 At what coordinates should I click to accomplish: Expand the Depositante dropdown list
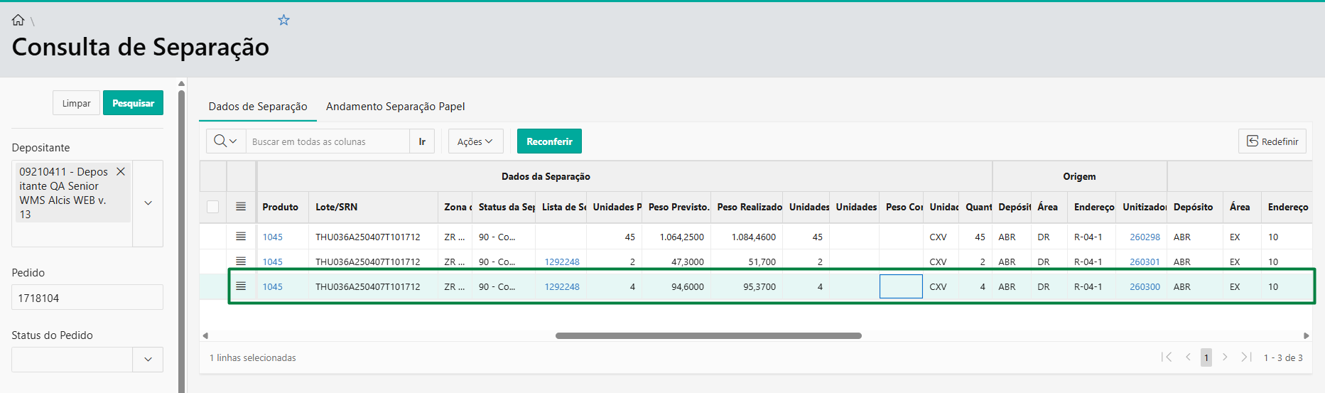[148, 203]
